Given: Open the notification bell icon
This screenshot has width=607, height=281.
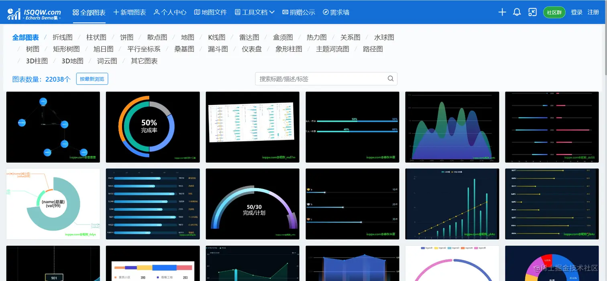Looking at the screenshot, I should [517, 12].
